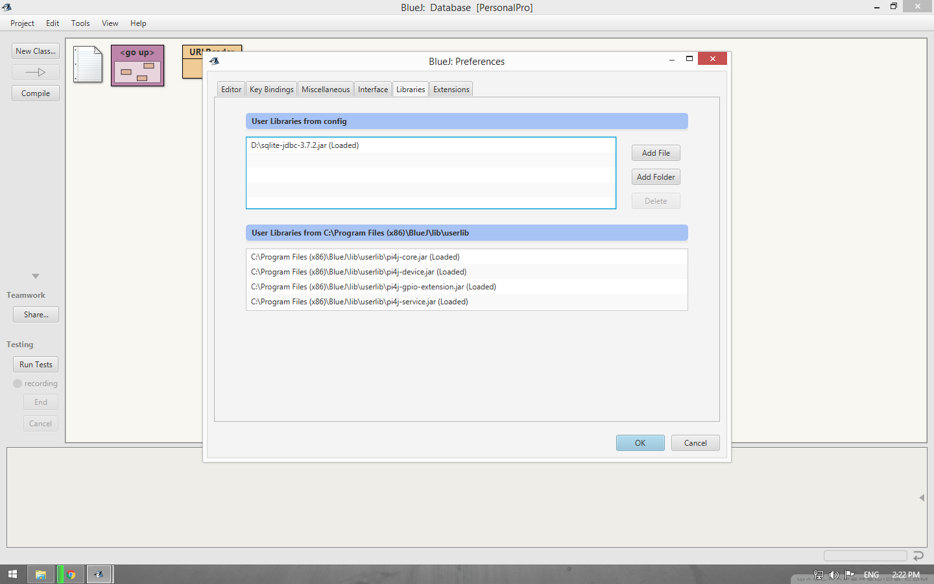Click the Teamwork Share button
The height and width of the screenshot is (584, 934).
(36, 315)
